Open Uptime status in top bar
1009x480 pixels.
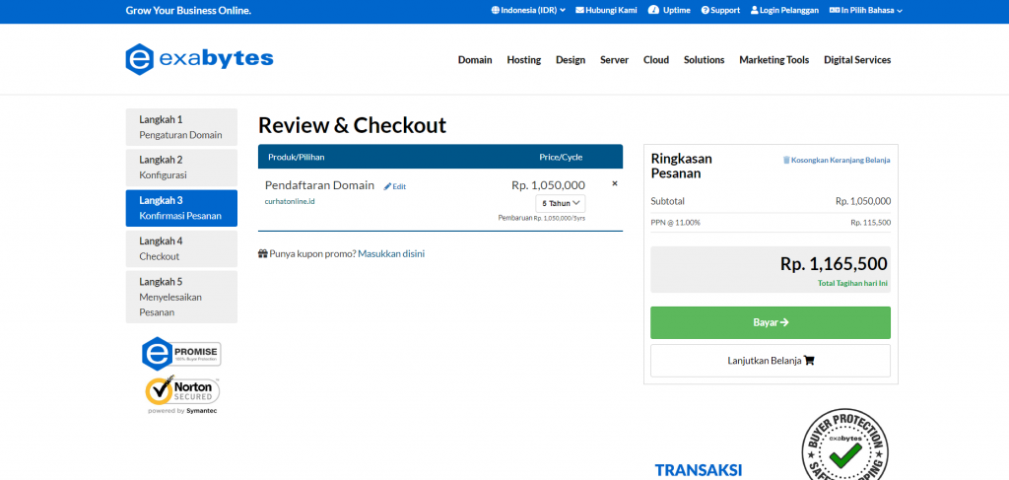pos(669,11)
